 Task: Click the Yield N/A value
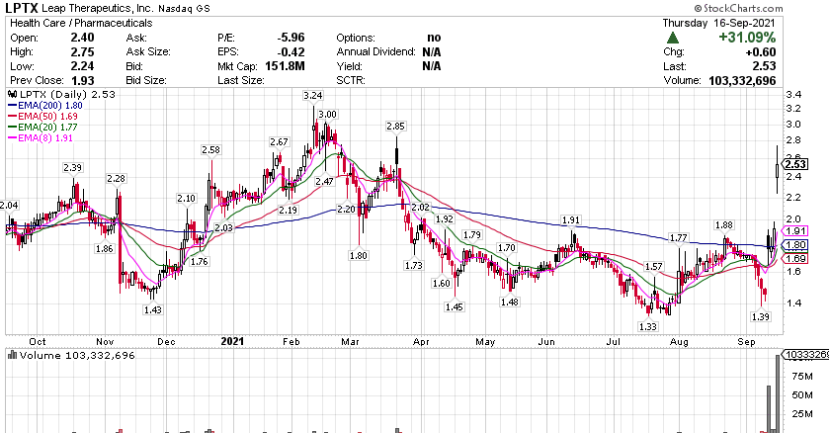coord(432,66)
